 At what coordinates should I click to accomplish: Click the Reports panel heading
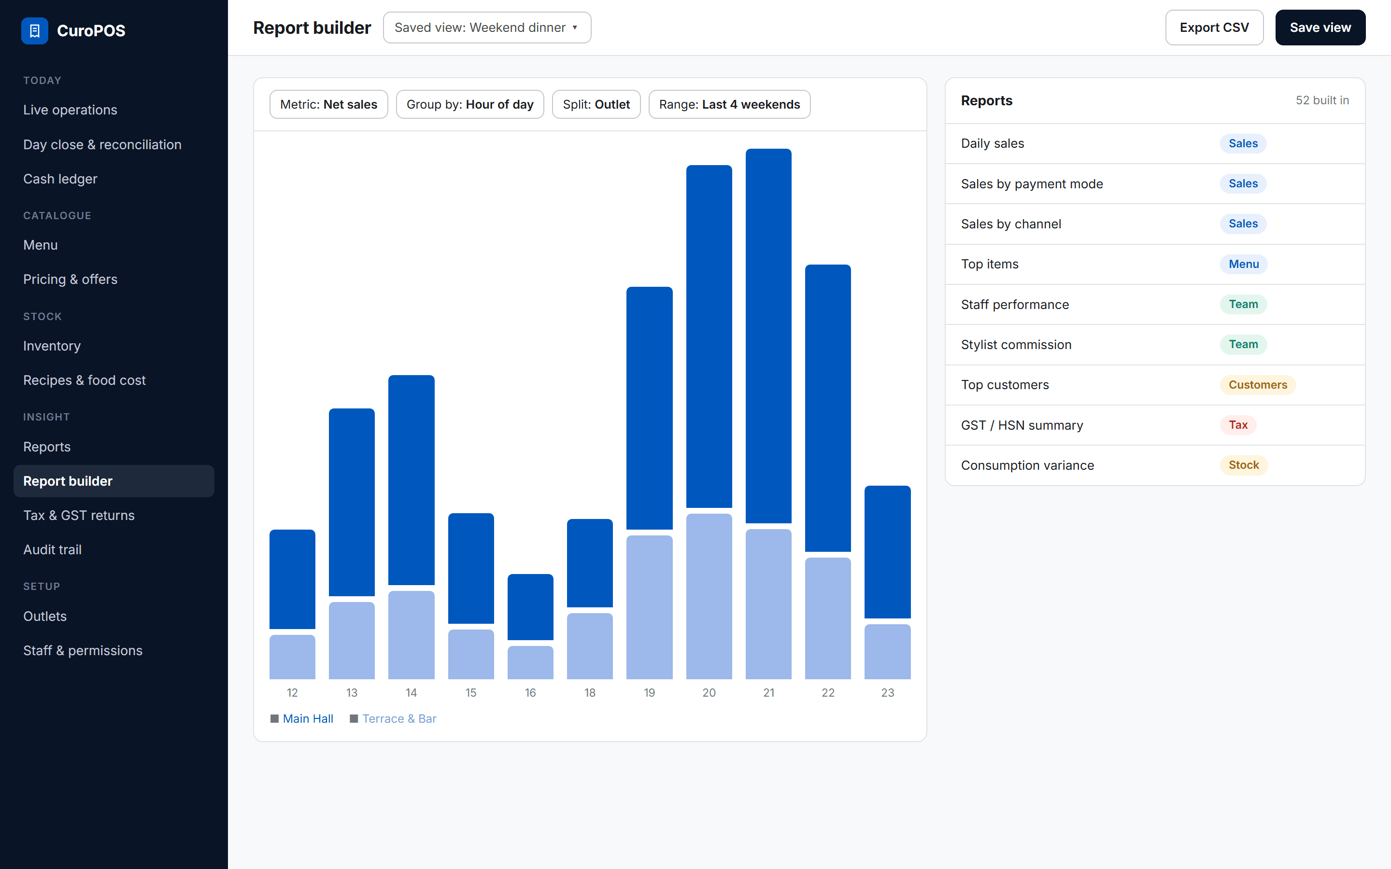tap(986, 100)
